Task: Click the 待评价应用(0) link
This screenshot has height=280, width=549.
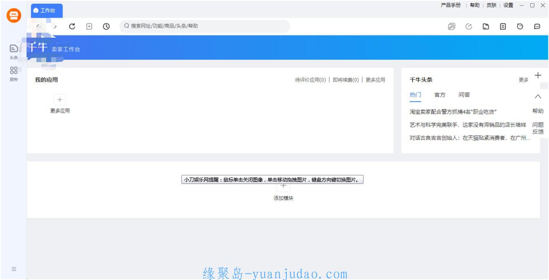Action: click(x=310, y=80)
